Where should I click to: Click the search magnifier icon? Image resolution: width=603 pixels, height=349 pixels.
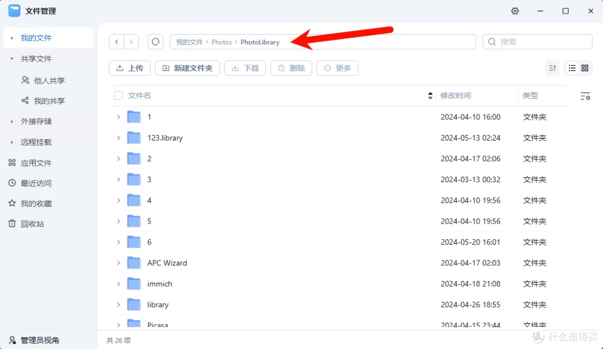492,42
